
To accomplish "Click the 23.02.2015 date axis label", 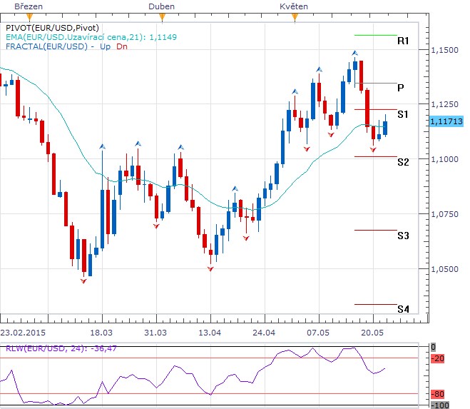I will pyautogui.click(x=23, y=333).
